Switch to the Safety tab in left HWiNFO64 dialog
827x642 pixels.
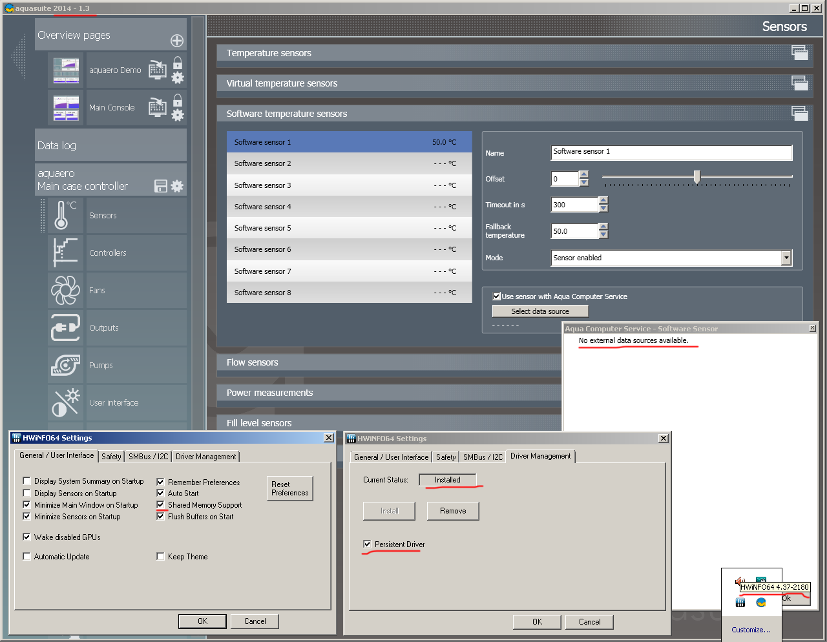tap(111, 457)
